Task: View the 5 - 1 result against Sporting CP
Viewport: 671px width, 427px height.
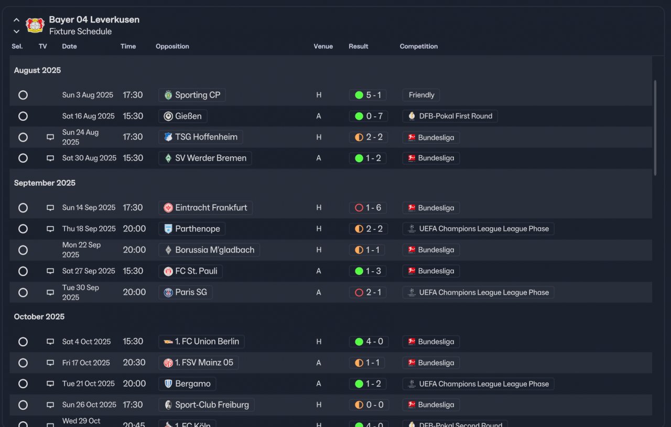Action: pyautogui.click(x=368, y=95)
